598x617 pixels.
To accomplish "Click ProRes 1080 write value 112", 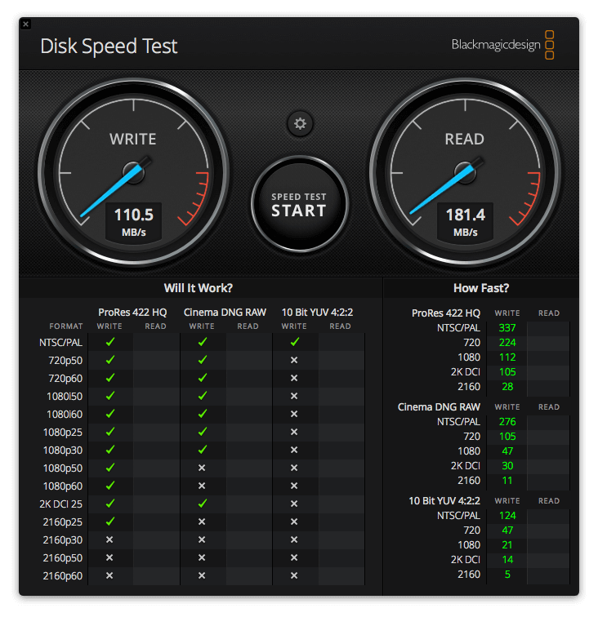I will tap(507, 357).
